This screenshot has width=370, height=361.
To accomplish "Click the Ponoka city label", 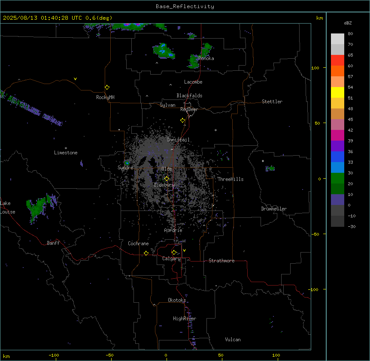I will [x=206, y=58].
